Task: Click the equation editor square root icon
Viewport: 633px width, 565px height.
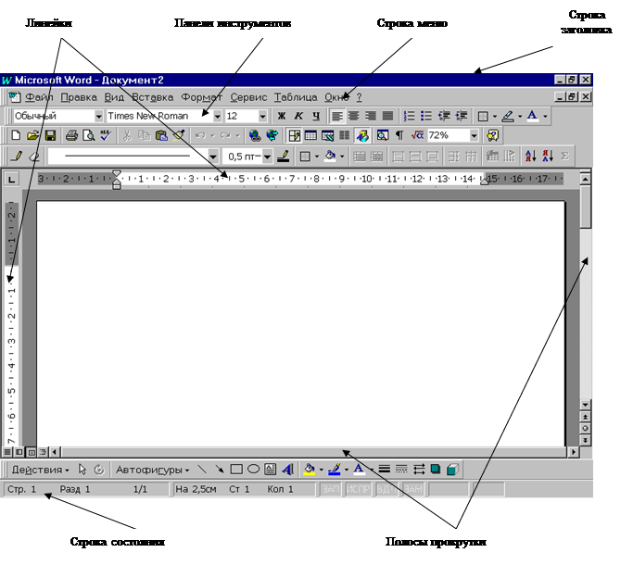Action: (417, 135)
